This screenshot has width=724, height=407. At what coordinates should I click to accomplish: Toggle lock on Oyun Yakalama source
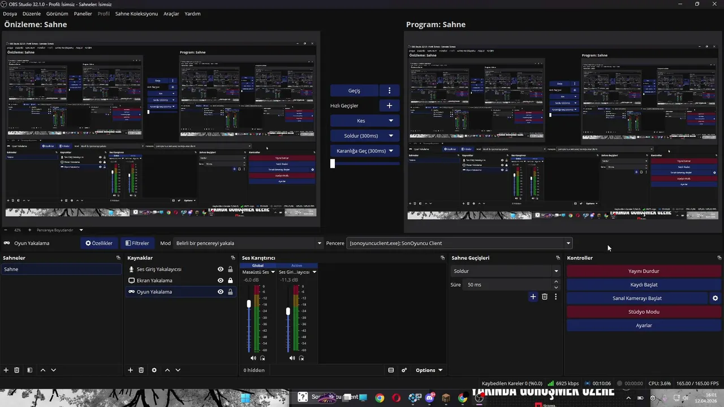coord(230,292)
